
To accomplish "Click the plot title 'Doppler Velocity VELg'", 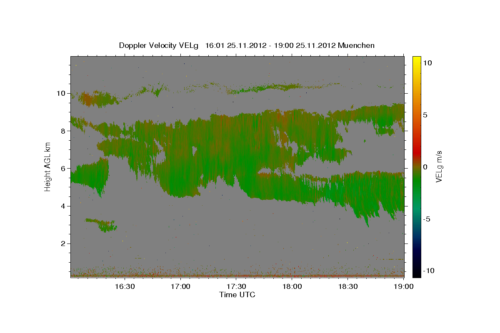I will [x=159, y=45].
